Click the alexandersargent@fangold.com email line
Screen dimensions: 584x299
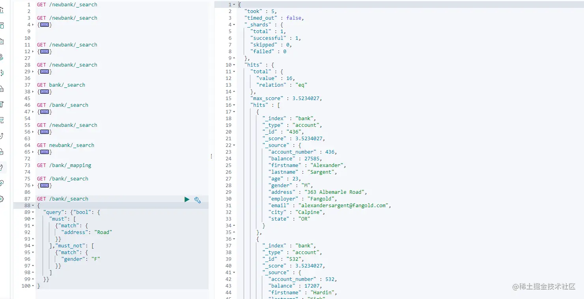[x=330, y=206]
